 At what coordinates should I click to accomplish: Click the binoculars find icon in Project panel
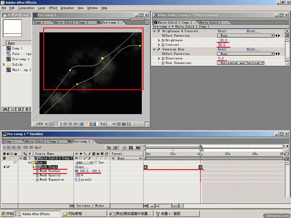[x=5, y=109]
